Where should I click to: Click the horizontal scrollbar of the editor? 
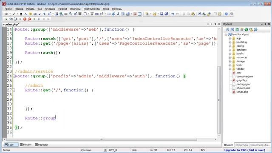pos(102,139)
